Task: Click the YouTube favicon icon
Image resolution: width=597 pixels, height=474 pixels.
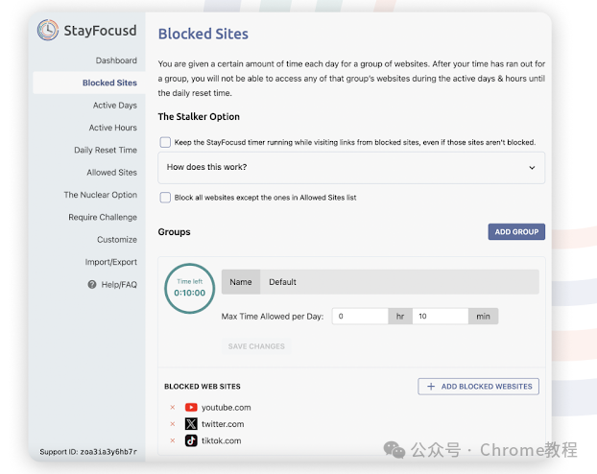Action: pos(191,408)
